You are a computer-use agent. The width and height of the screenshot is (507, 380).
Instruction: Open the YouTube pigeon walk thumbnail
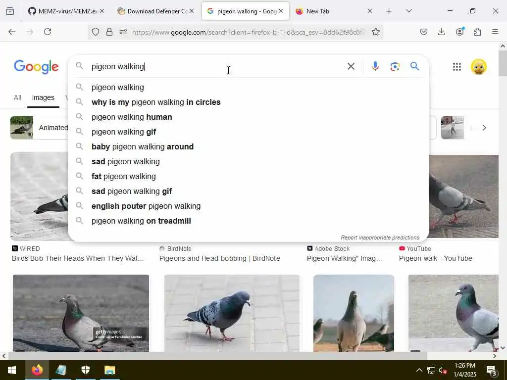coord(464,196)
